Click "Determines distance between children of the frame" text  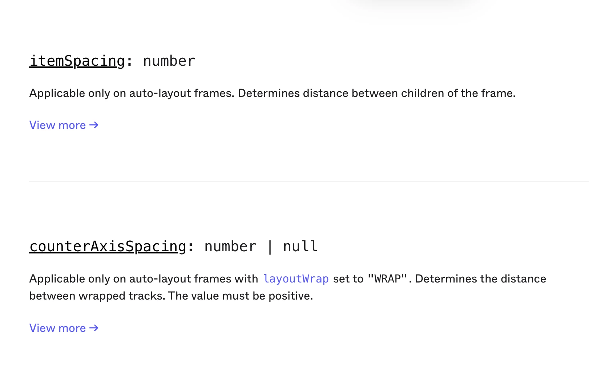click(x=376, y=93)
